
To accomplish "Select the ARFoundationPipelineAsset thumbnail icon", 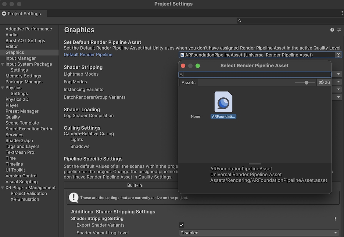I will click(x=223, y=102).
